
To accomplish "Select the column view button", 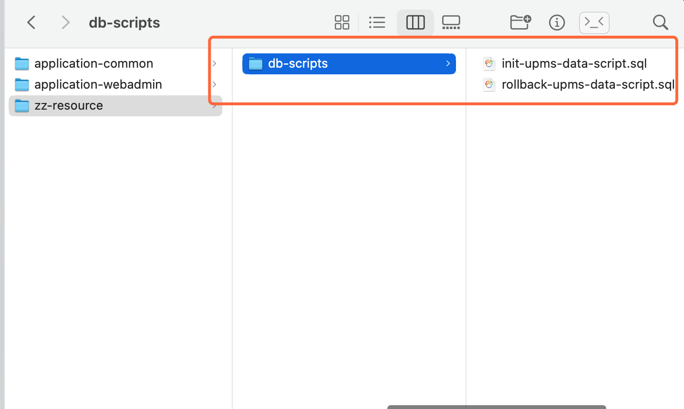I will (415, 22).
